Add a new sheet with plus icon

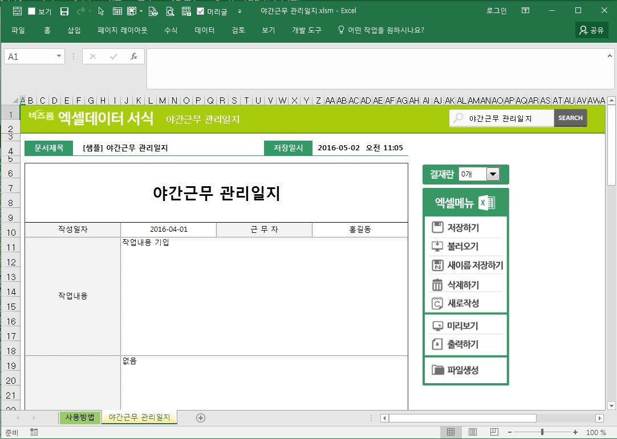[x=201, y=417]
